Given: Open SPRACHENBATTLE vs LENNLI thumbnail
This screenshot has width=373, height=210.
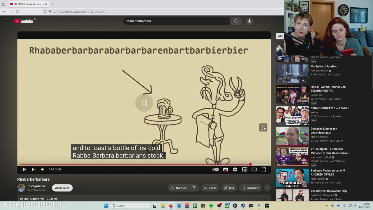Looking at the screenshot, I should (292, 116).
